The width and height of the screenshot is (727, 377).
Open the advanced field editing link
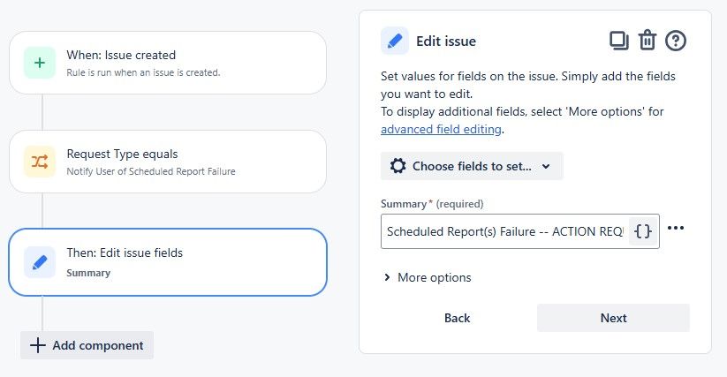pos(441,129)
